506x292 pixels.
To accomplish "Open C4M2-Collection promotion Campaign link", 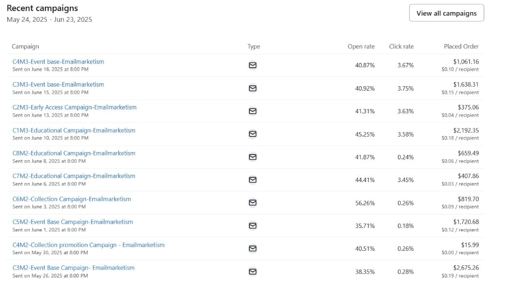I will [89, 245].
